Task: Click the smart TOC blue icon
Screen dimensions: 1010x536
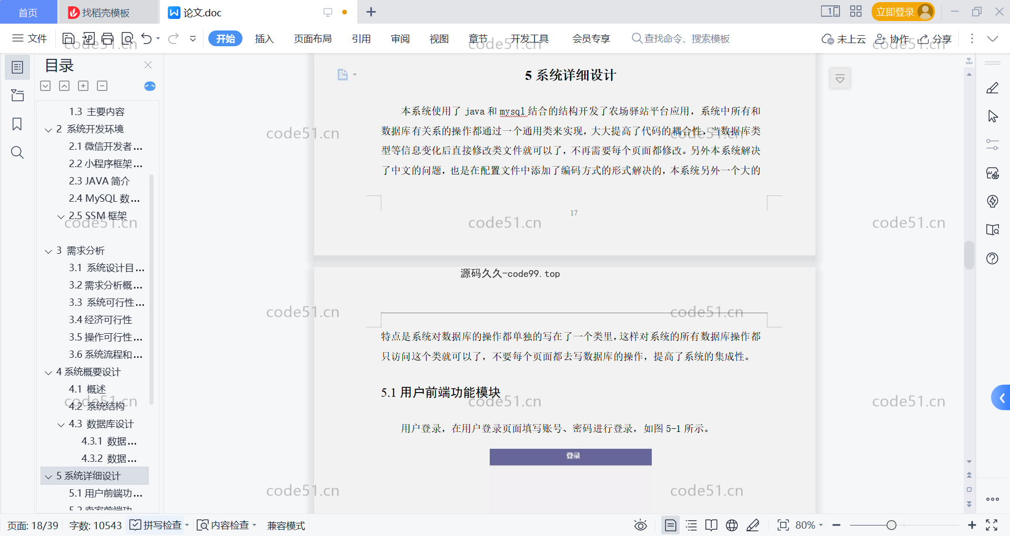Action: click(x=150, y=86)
